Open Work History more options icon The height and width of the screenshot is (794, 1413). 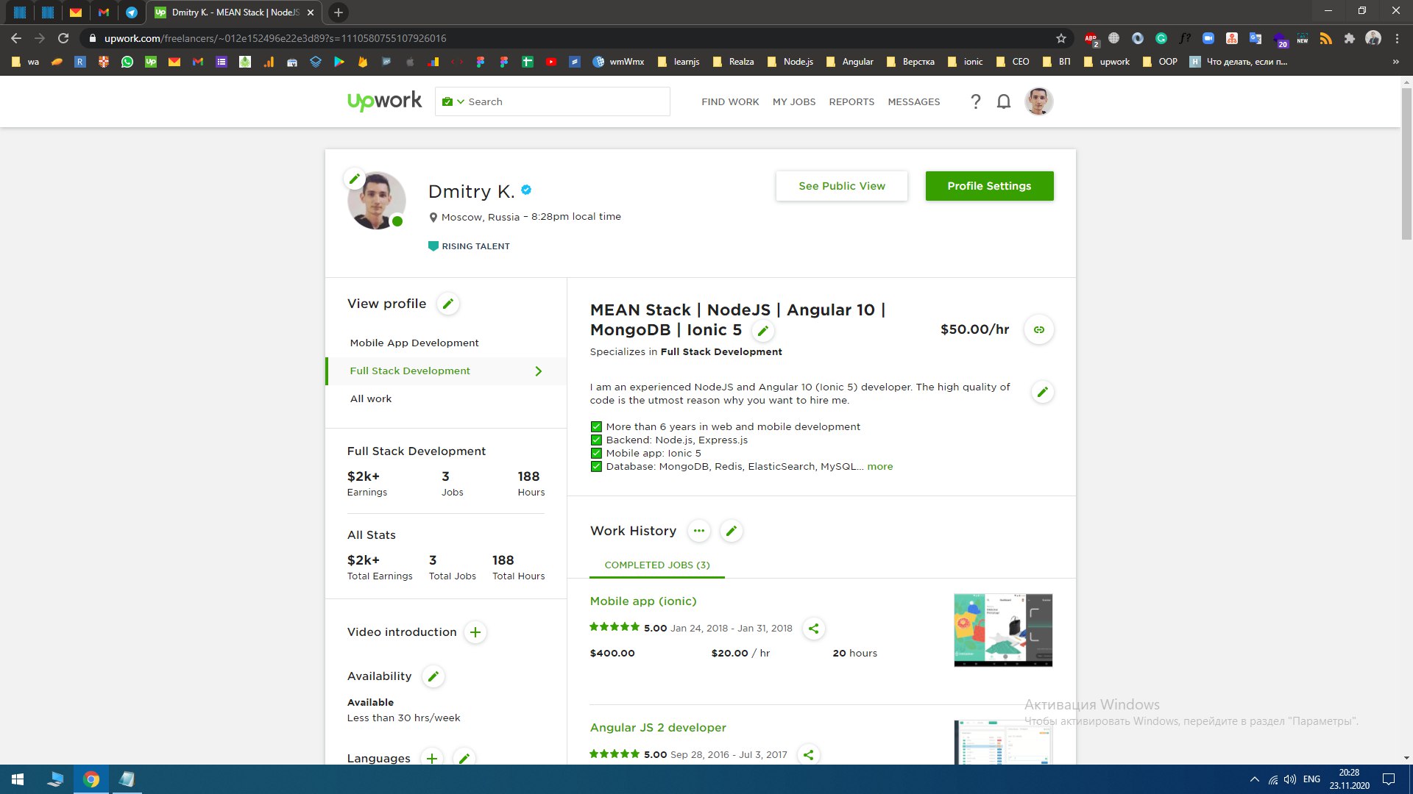699,531
